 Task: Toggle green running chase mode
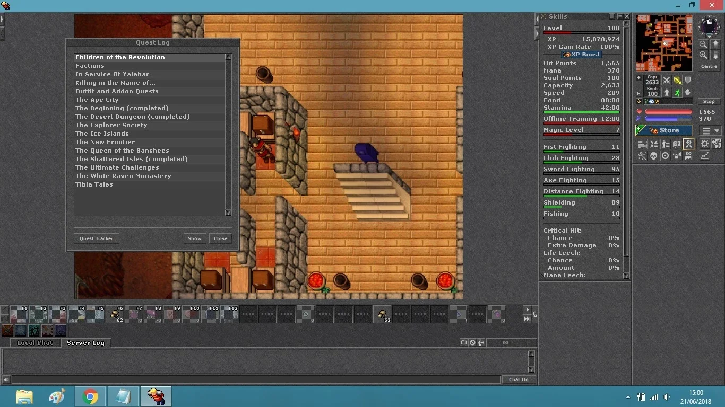pos(677,93)
